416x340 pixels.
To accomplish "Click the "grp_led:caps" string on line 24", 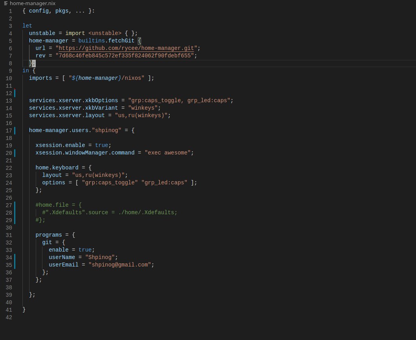I will tap(164, 183).
